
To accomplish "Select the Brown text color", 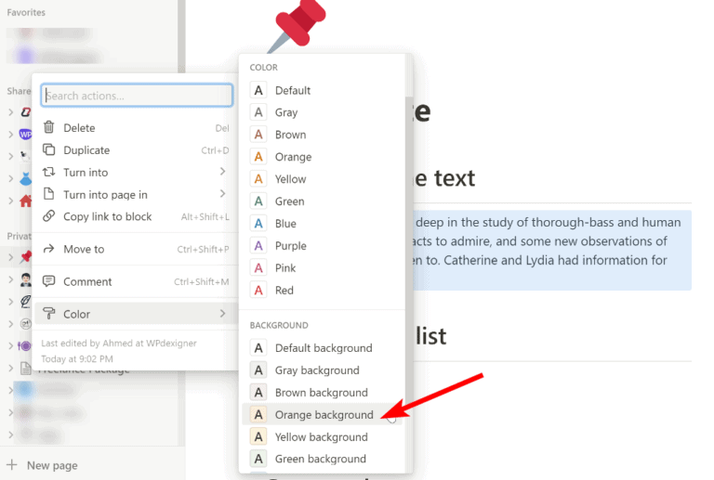I will click(x=323, y=135).
